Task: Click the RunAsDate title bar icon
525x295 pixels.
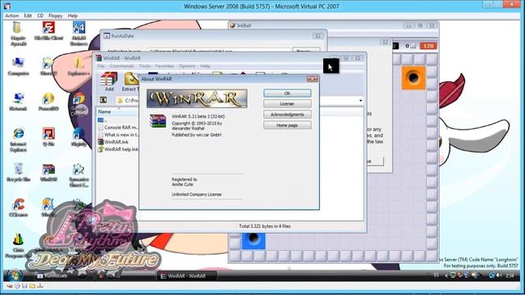Action: pyautogui.click(x=107, y=36)
